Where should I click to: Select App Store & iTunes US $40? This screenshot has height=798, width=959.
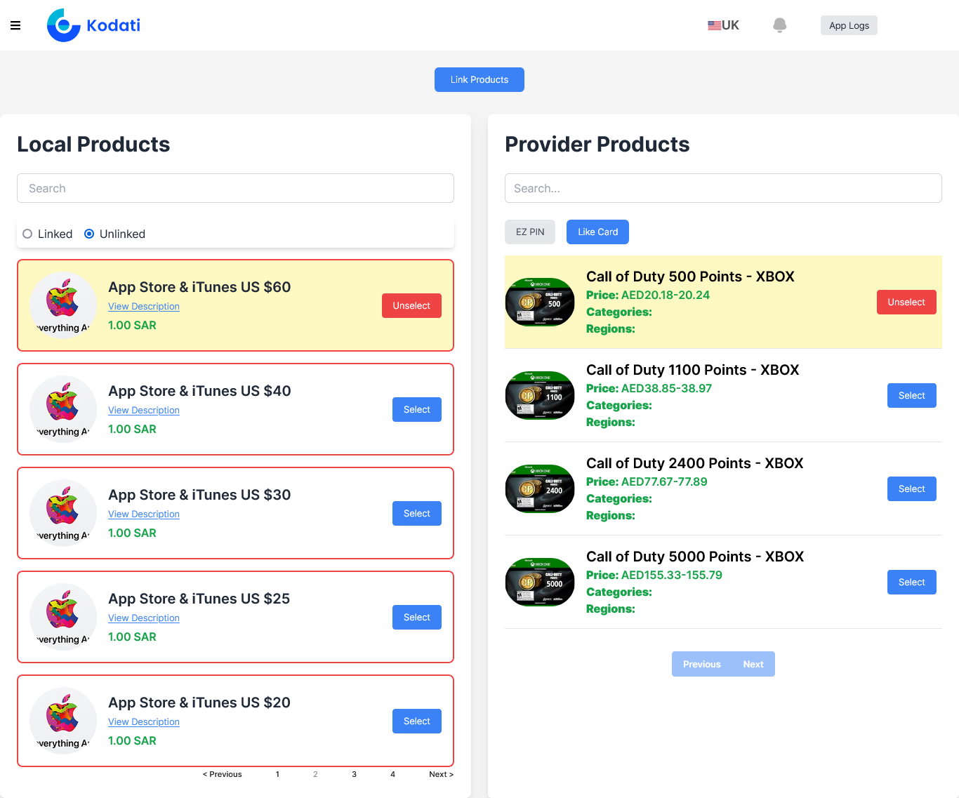pyautogui.click(x=417, y=409)
